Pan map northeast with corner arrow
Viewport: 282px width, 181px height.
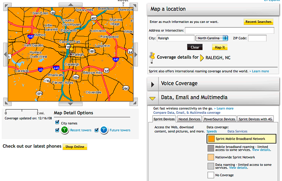point(134,6)
